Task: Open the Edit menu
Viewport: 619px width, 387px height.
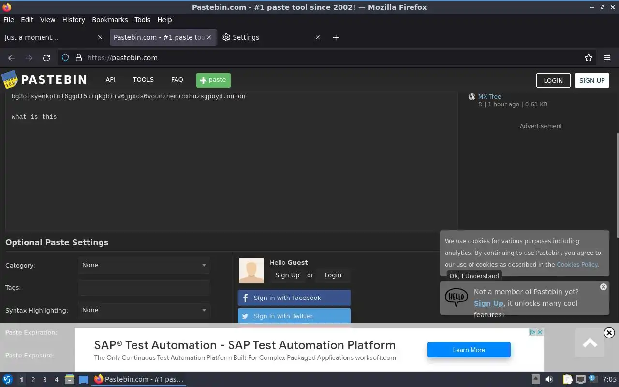Action: (27, 20)
